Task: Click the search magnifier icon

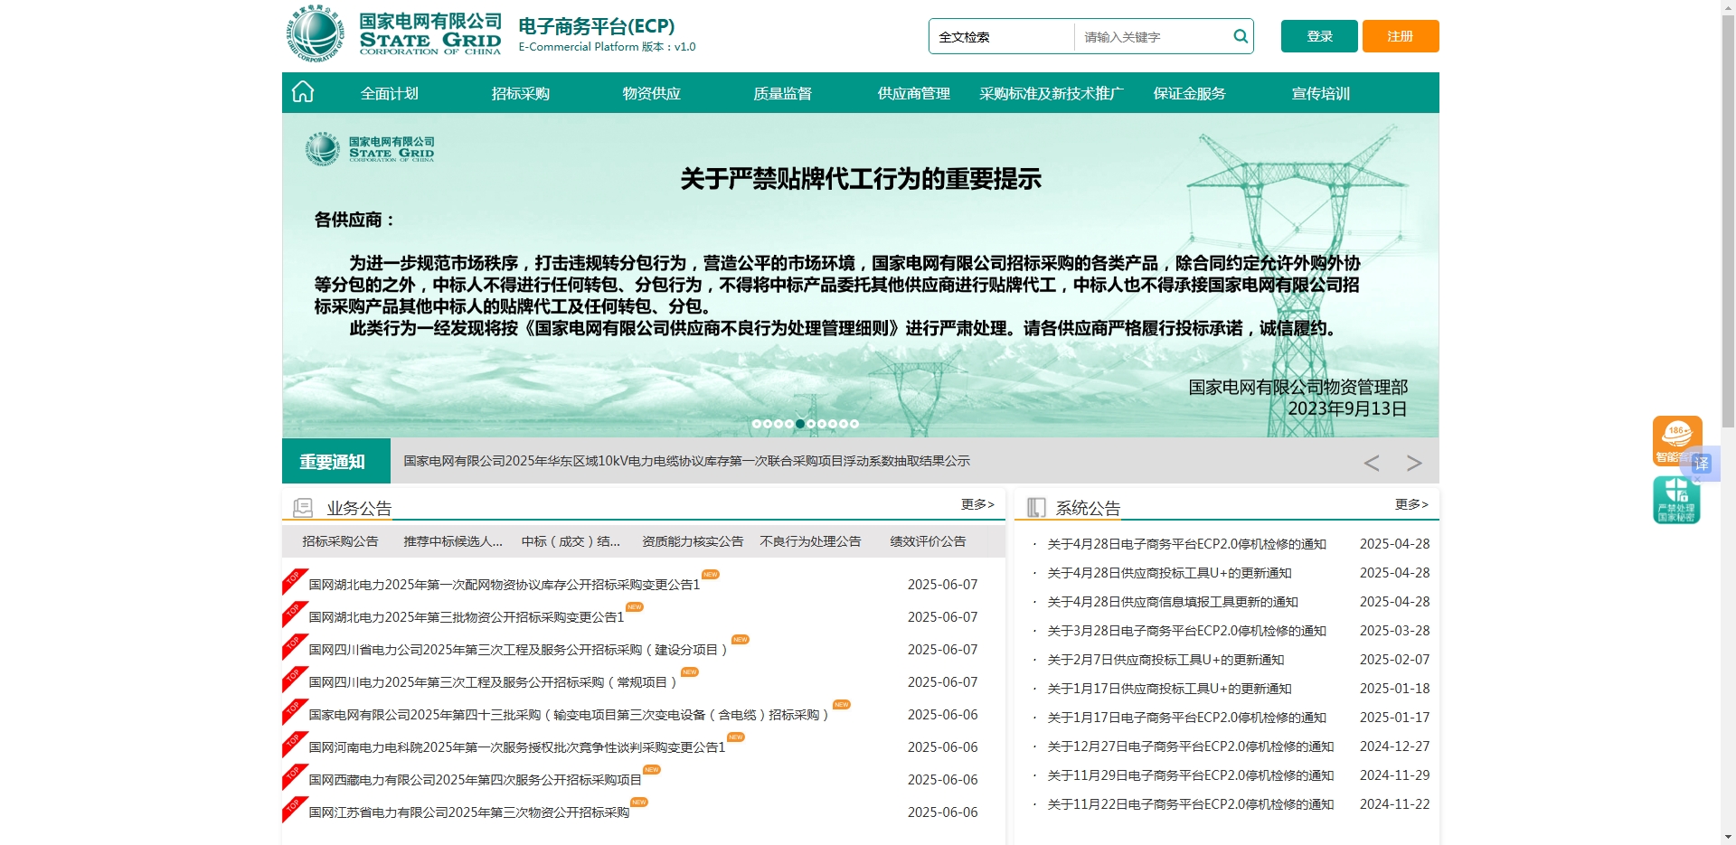Action: [1241, 36]
